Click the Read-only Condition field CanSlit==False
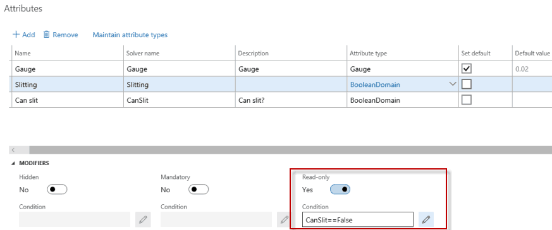Viewport: 552px width, 230px height. (358, 219)
